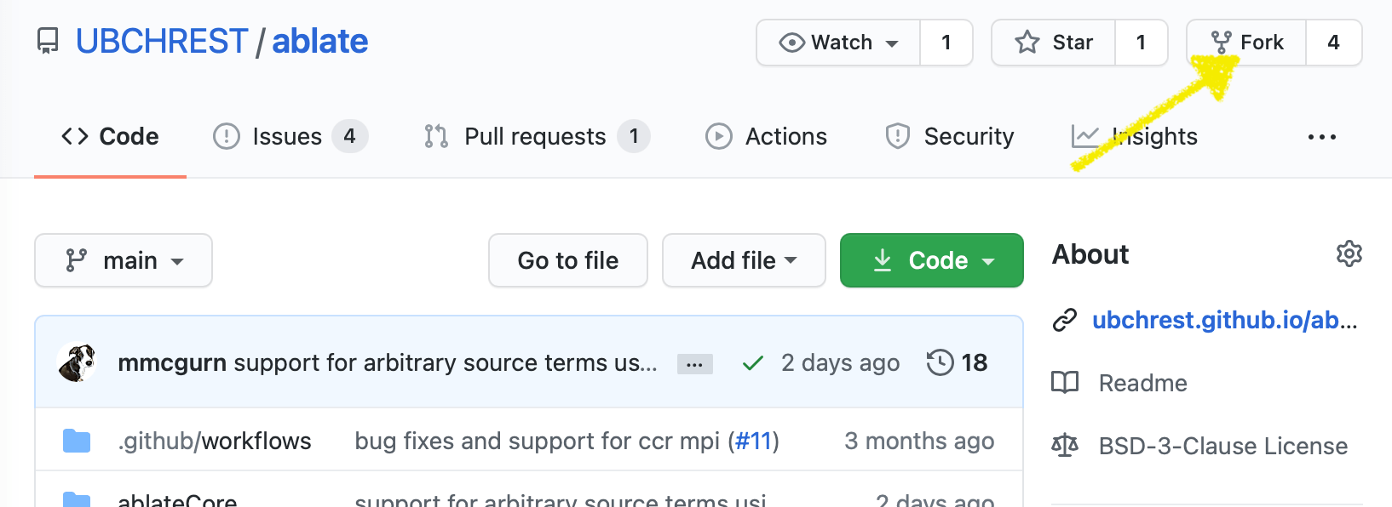Click the download arrow icon on Code button
Viewport: 1392px width, 507px height.
(x=883, y=260)
